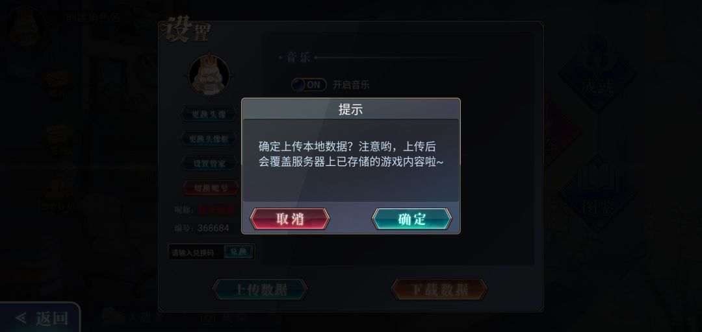Toggle the 开启音乐 ON switch

point(309,84)
